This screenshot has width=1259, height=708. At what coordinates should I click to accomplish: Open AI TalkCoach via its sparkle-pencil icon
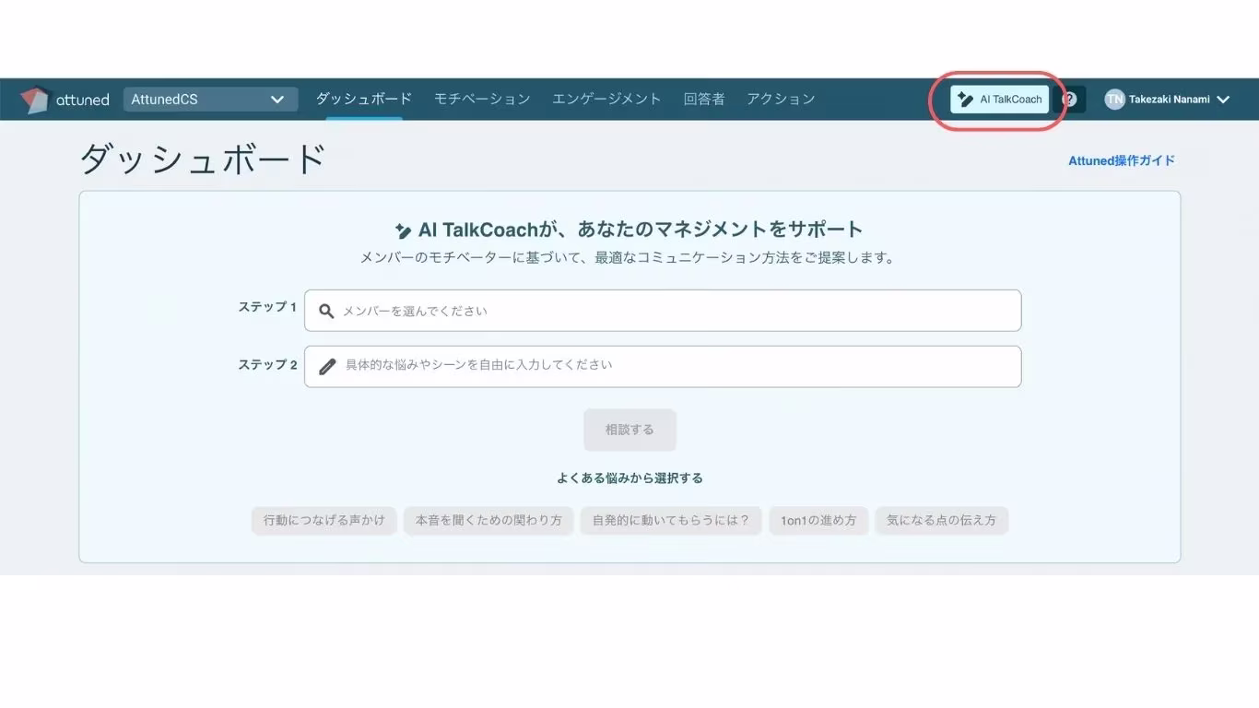964,99
